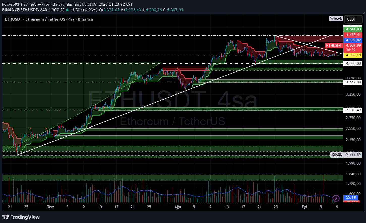366x223 pixels.
Task: Select the blue 4.339,82 price label
Action: (x=353, y=40)
